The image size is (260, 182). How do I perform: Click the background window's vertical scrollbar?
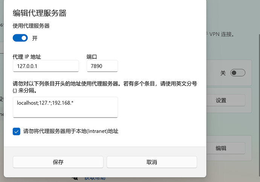[x=259, y=104]
